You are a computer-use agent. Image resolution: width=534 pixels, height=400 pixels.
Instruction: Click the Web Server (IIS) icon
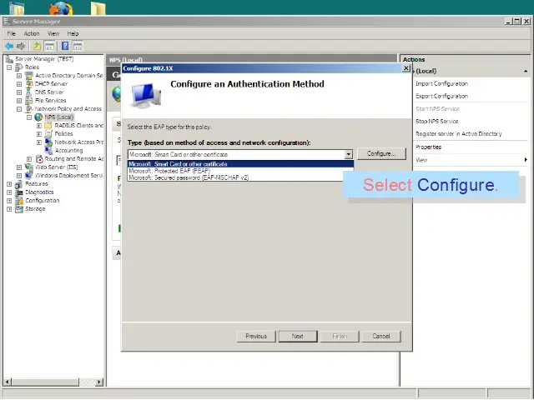(29, 167)
